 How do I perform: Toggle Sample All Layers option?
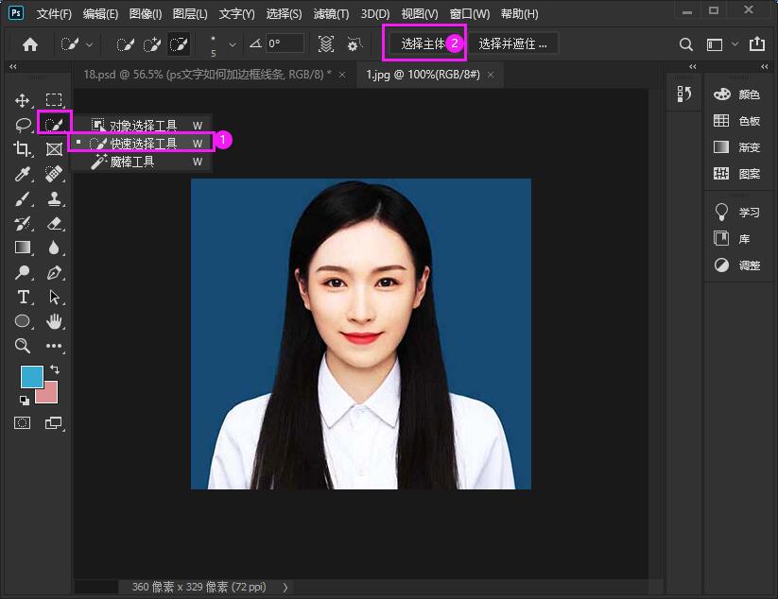click(325, 44)
